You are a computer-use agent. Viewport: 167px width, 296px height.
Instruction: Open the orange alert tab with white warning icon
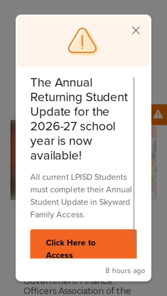159,115
